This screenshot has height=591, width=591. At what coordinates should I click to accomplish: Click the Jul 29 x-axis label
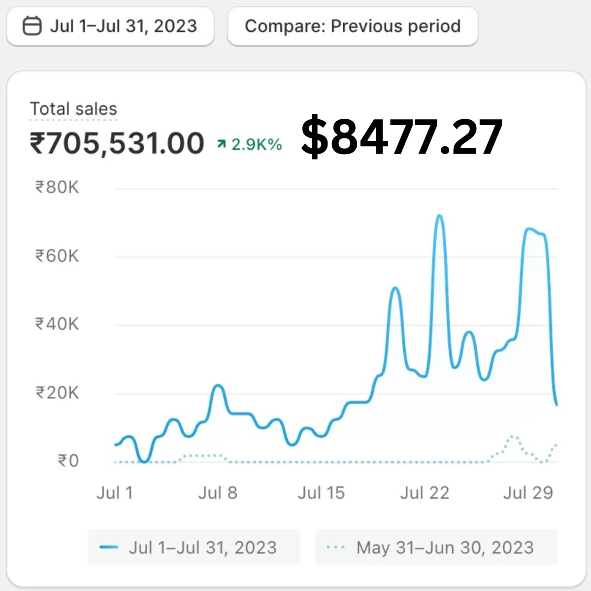(x=528, y=492)
